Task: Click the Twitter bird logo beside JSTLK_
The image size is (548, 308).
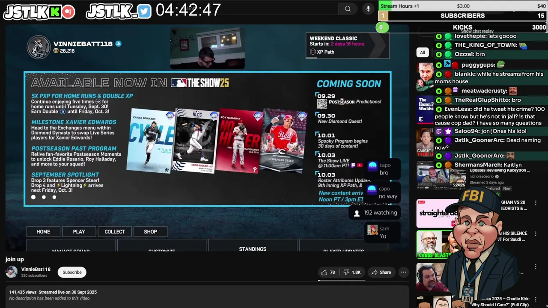Action: [x=145, y=12]
